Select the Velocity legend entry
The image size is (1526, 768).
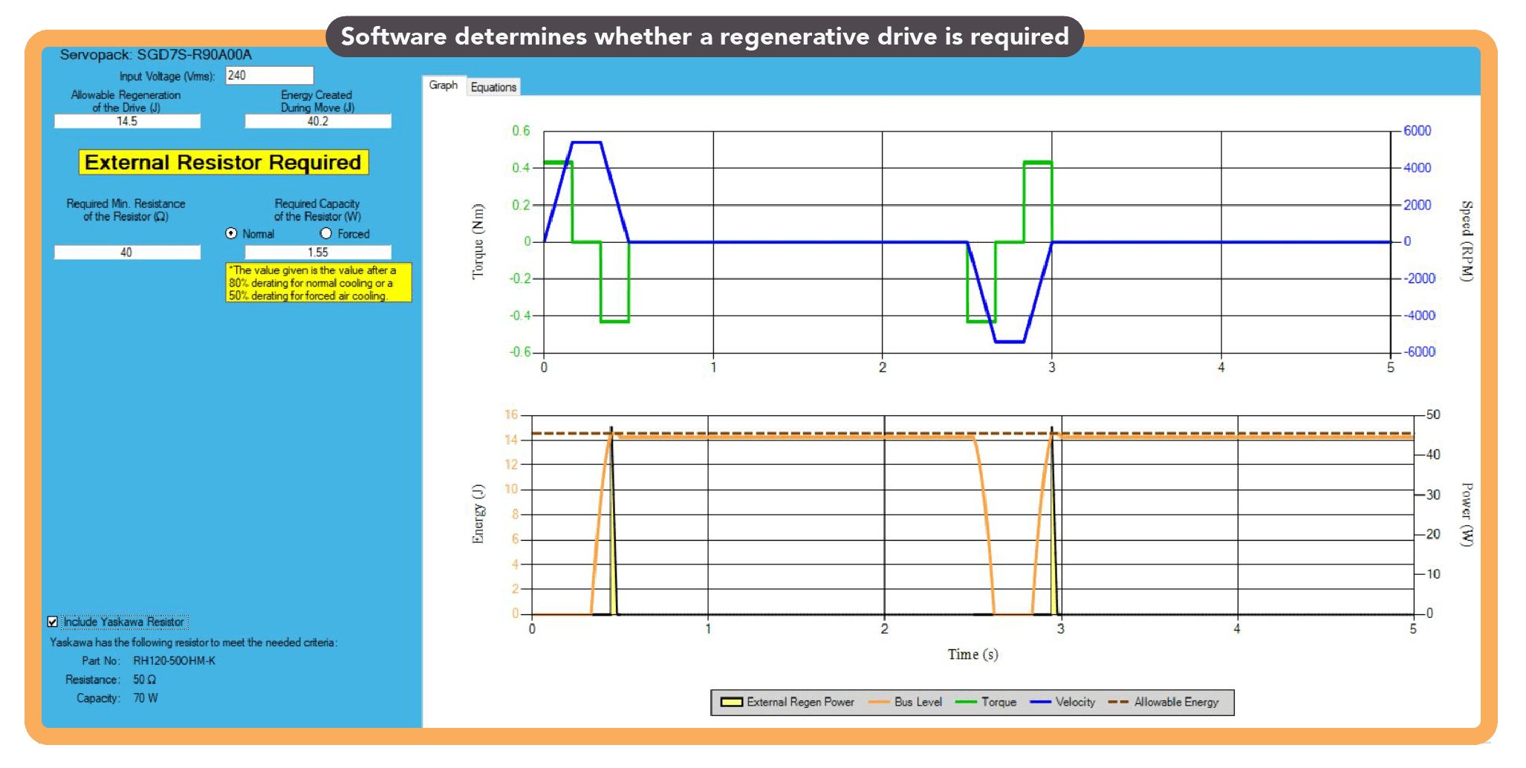1077,702
